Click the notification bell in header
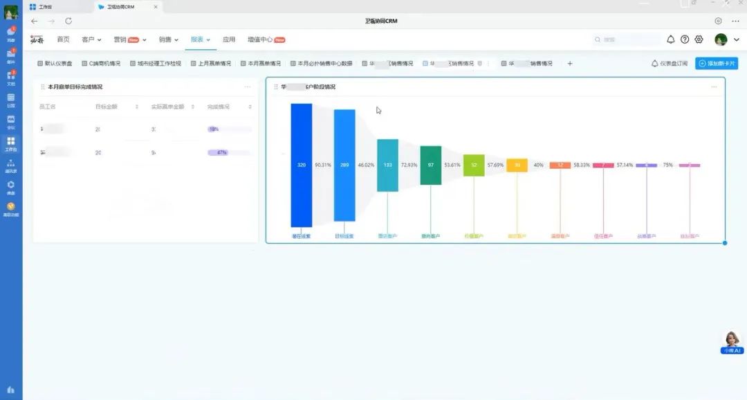This screenshot has height=400, width=747. pyautogui.click(x=670, y=39)
